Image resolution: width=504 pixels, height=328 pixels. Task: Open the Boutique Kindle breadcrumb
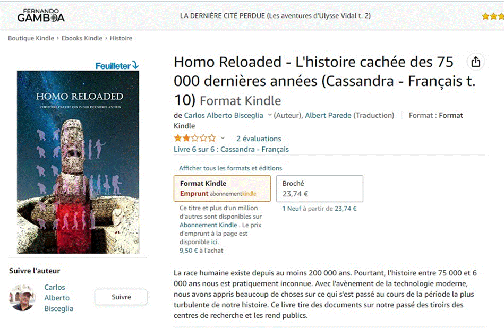click(31, 38)
